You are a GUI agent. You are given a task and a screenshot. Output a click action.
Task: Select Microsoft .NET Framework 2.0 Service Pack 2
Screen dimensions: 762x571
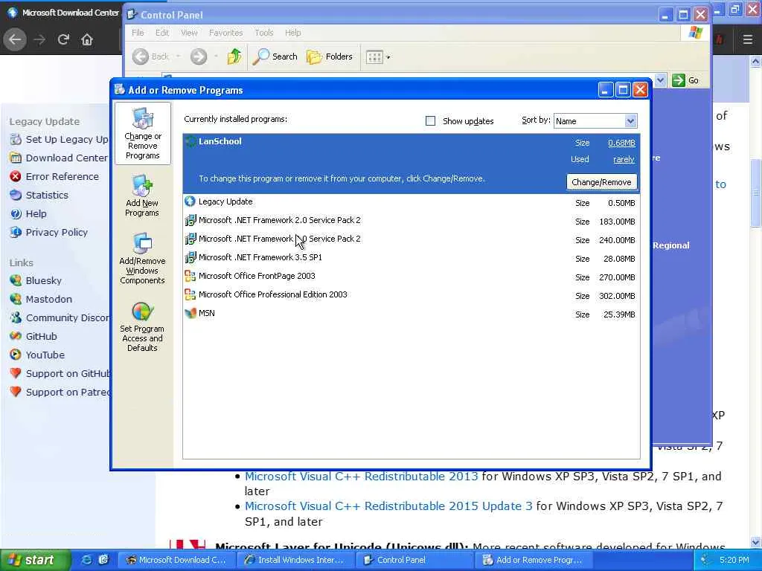[411, 220]
